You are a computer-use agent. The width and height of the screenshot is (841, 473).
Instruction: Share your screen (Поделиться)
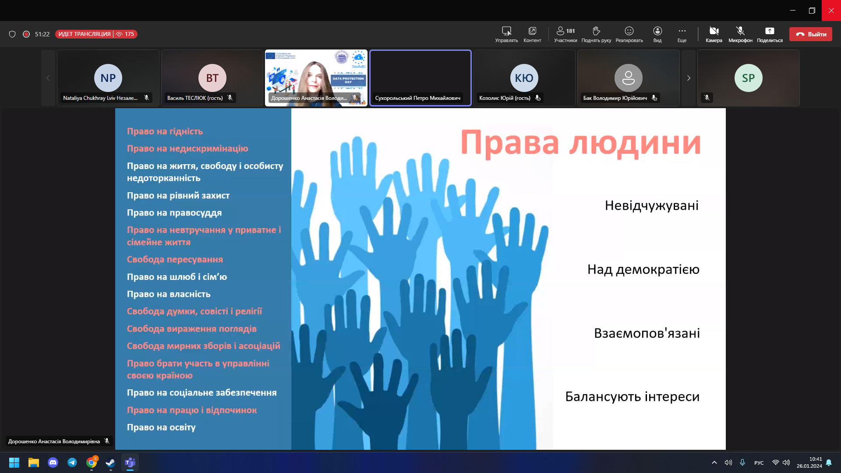coord(770,34)
